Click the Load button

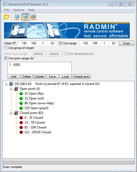coord(65,77)
